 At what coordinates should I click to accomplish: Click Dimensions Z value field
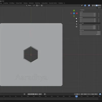click(x=90, y=34)
